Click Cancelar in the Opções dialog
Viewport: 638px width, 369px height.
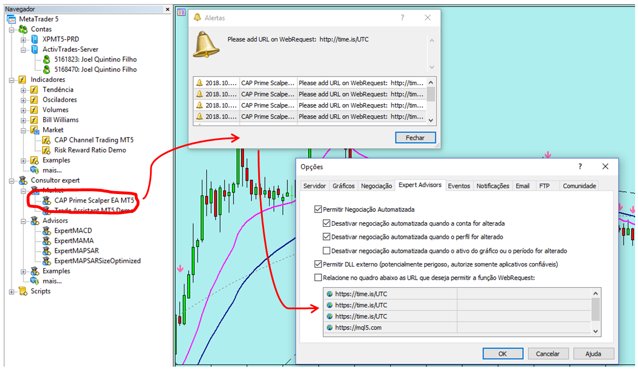[x=548, y=353]
